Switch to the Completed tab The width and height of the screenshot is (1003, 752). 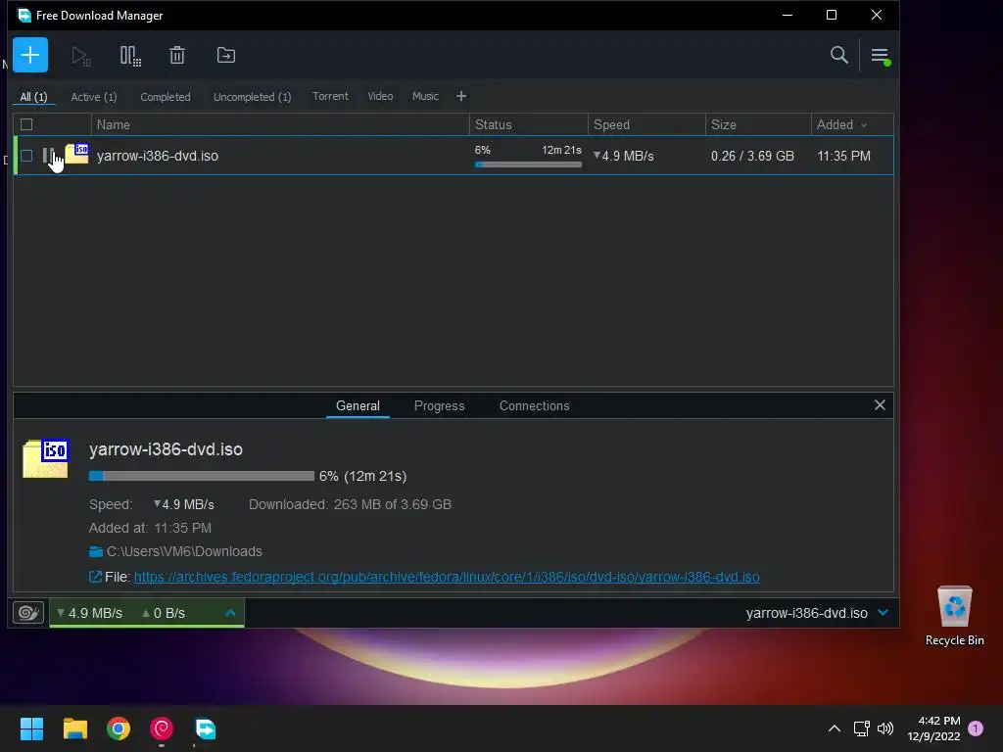pyautogui.click(x=165, y=97)
